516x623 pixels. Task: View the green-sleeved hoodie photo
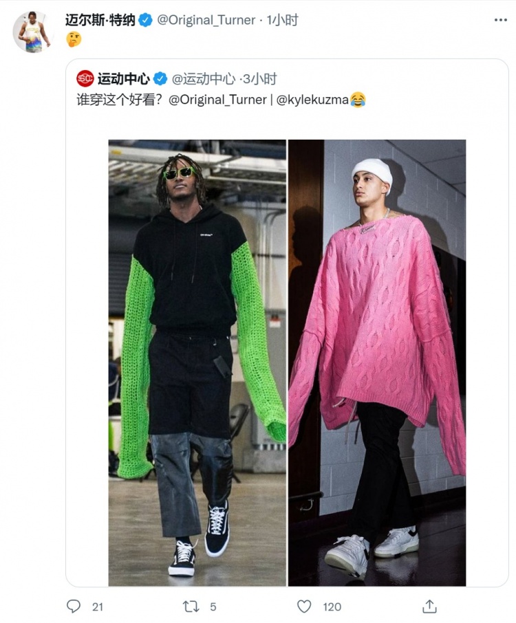(x=197, y=363)
